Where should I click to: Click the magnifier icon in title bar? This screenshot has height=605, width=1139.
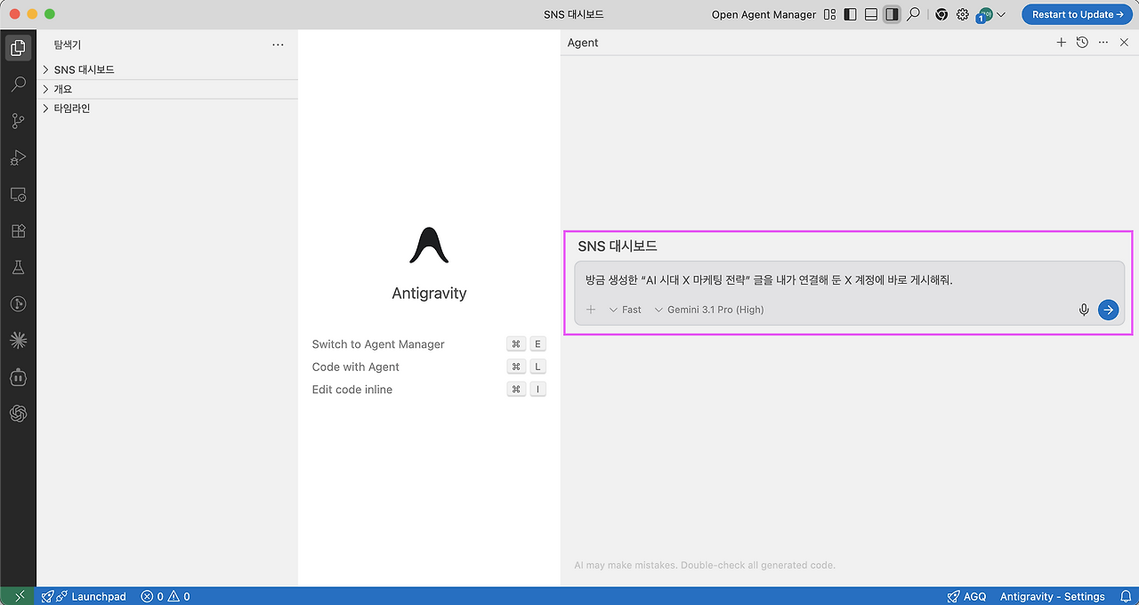tap(913, 14)
